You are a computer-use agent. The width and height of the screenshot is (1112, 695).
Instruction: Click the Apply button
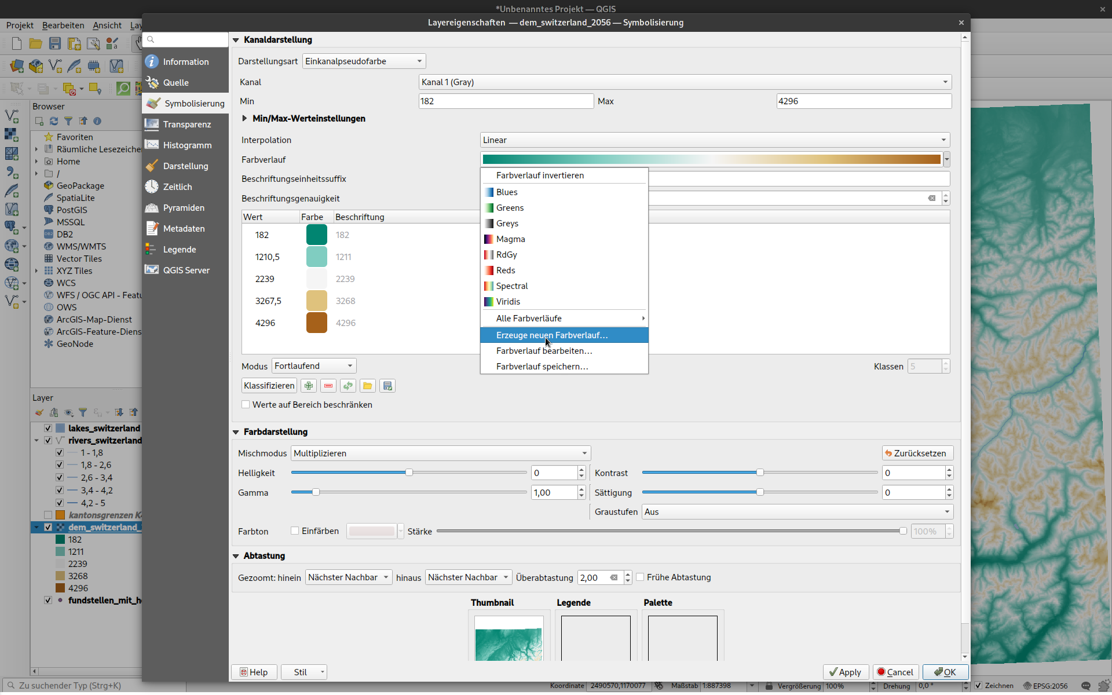click(x=845, y=672)
